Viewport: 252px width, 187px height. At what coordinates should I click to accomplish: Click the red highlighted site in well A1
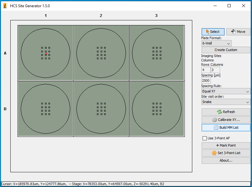pyautogui.click(x=46, y=54)
